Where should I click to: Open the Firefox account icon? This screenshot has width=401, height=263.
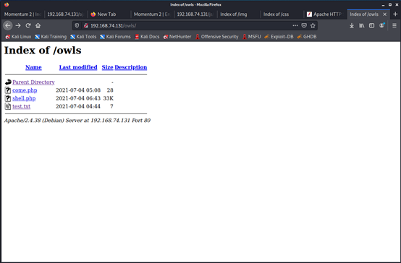(x=382, y=25)
